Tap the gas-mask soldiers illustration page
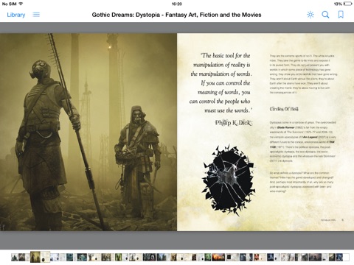This screenshot has width=354, height=265. (88, 132)
